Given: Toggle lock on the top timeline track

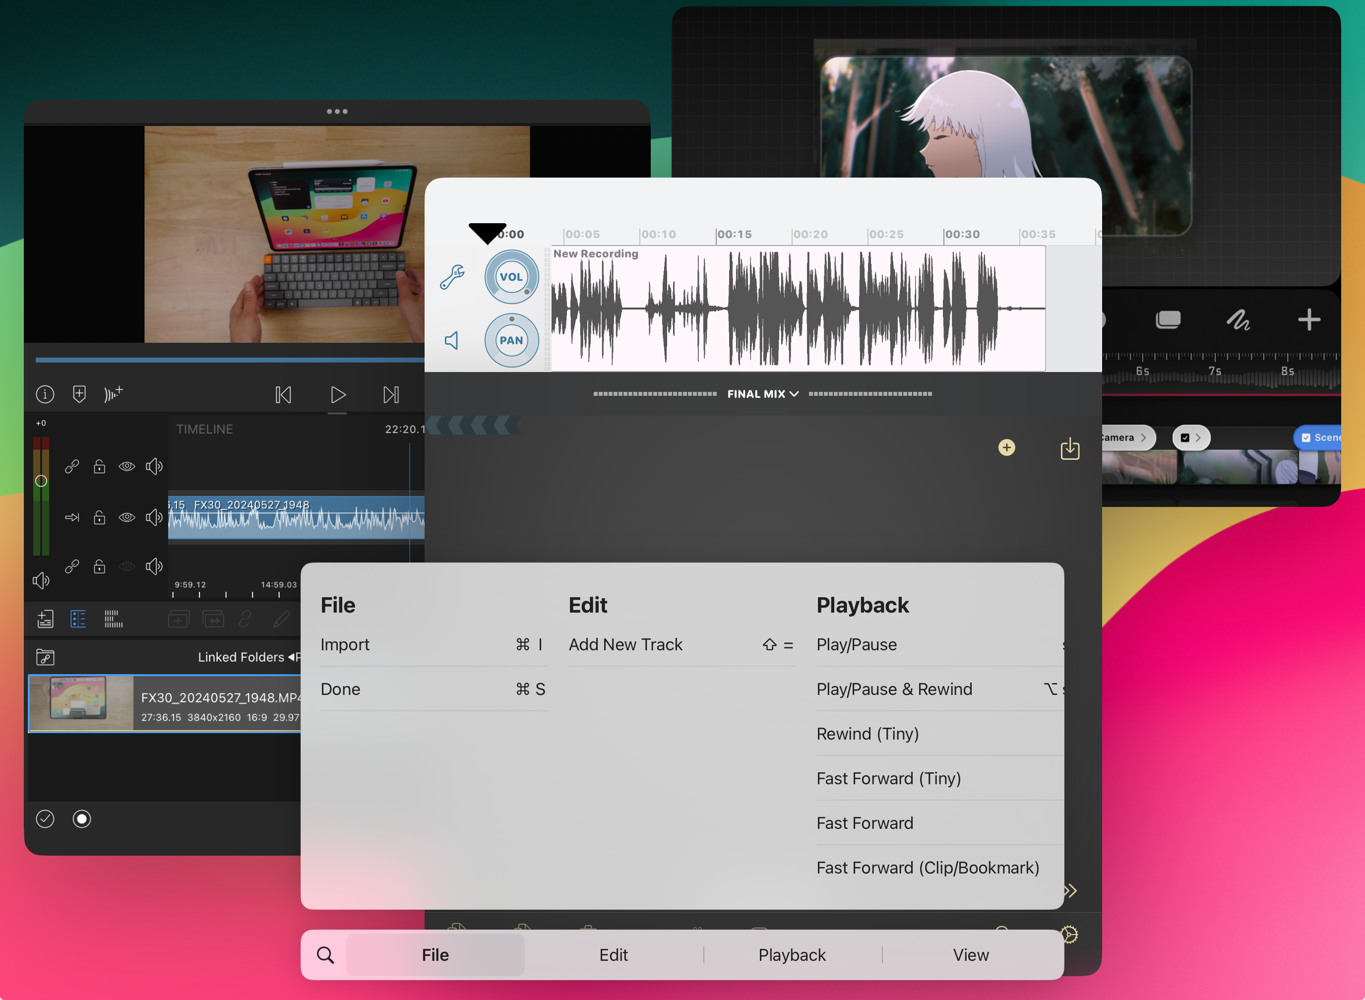Looking at the screenshot, I should [x=99, y=466].
